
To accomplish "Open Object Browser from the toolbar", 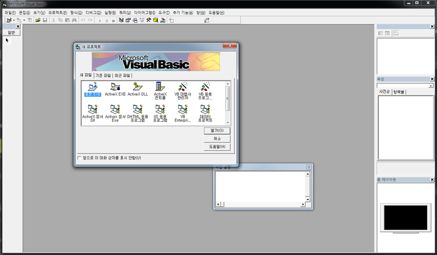I will click(x=142, y=20).
